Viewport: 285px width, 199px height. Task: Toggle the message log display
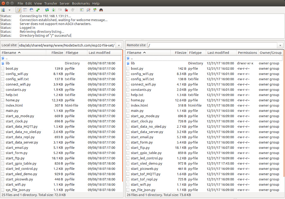click(19, 10)
